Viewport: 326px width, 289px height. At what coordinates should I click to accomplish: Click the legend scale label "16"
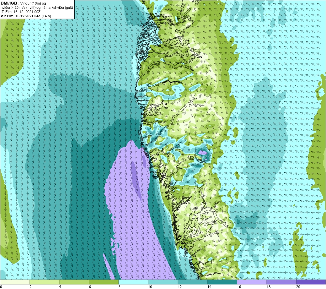(239, 287)
